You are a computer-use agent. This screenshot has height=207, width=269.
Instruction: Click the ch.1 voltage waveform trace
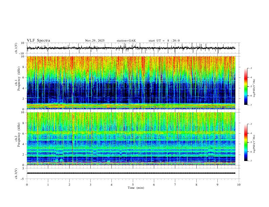tap(131, 48)
